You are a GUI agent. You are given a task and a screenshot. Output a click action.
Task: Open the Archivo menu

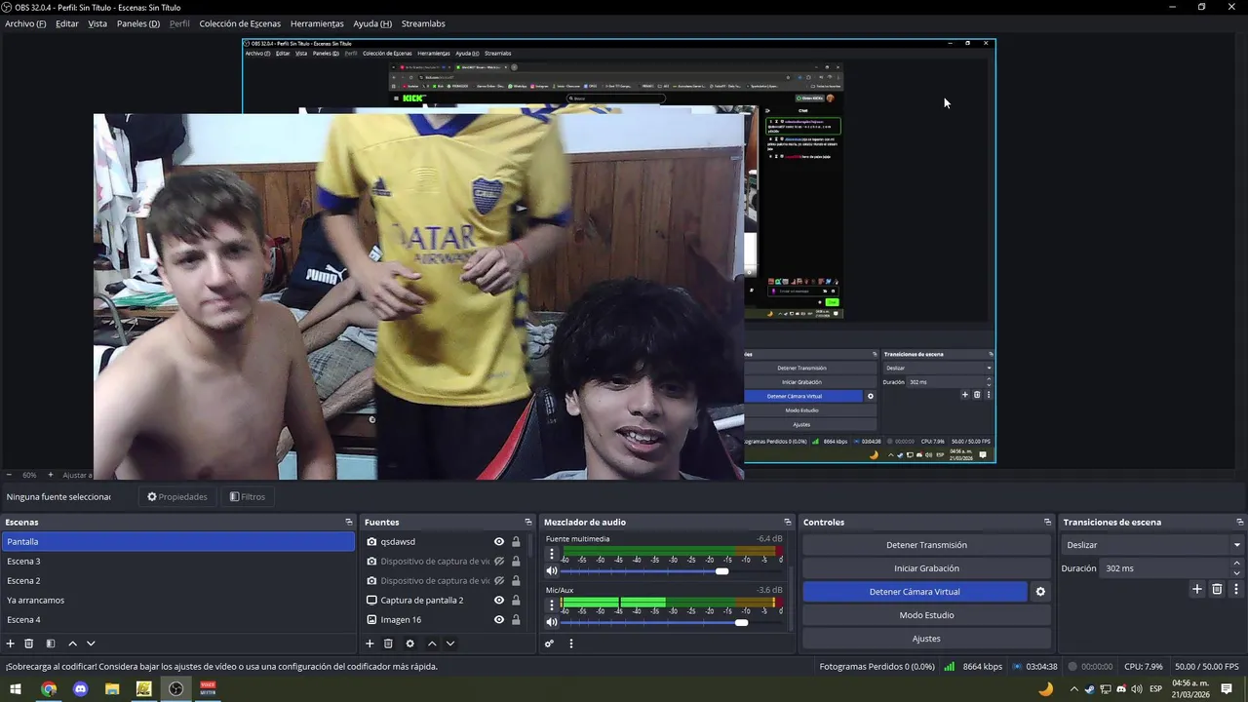25,23
